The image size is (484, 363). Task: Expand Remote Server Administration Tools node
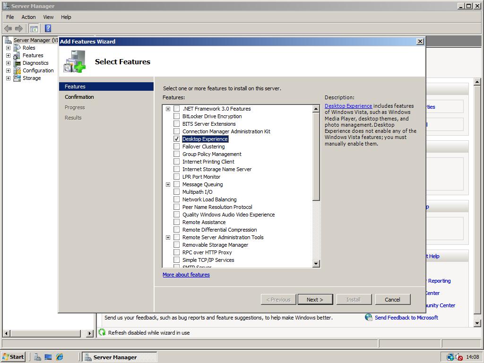point(168,237)
